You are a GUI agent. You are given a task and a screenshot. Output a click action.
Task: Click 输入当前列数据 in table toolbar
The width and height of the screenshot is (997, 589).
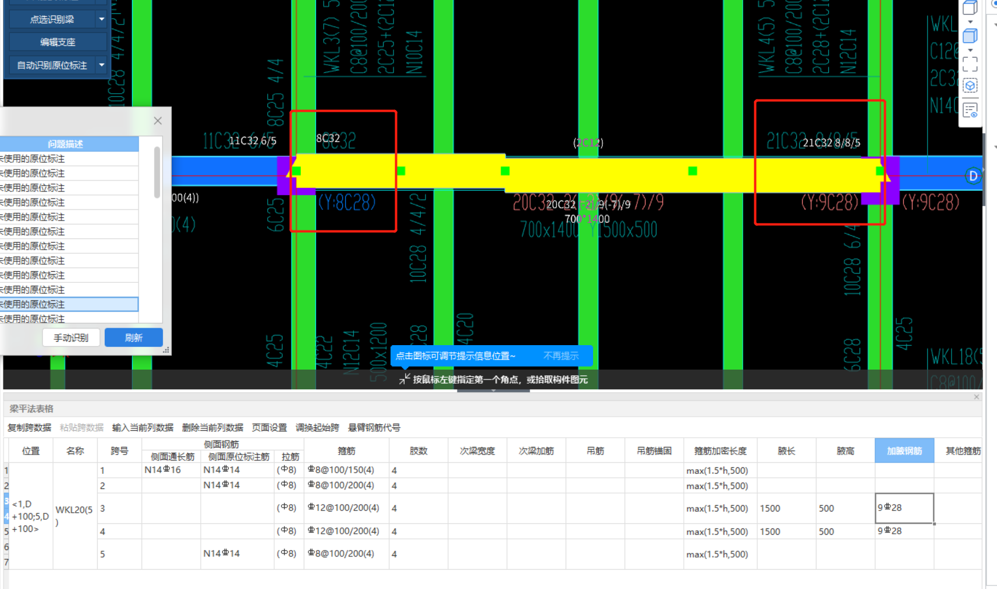[x=143, y=428]
